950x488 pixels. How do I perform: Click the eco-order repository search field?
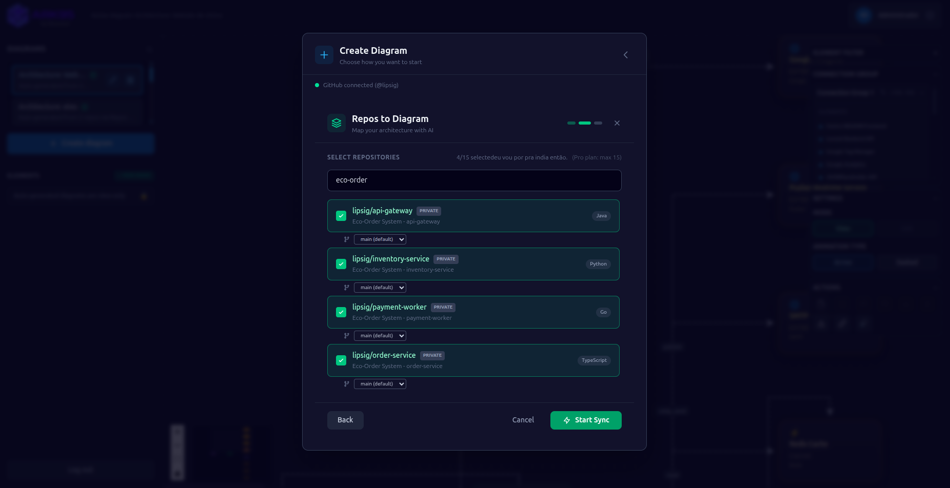tap(474, 180)
